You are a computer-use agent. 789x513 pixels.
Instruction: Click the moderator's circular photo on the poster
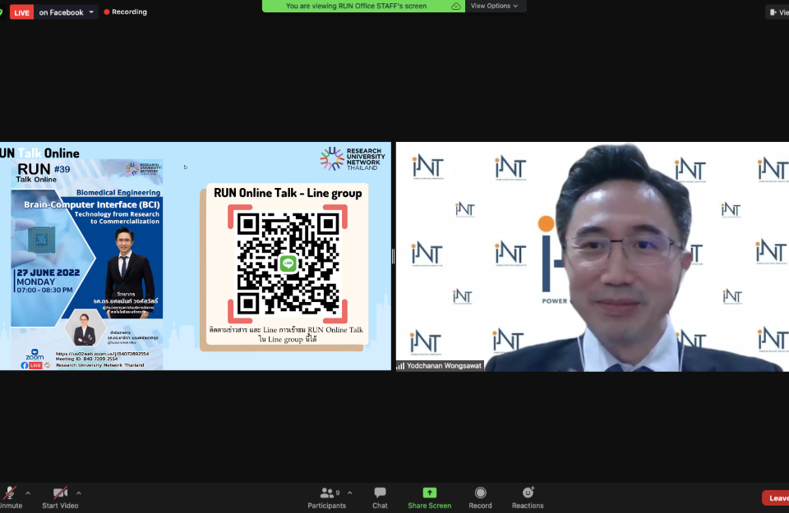tap(85, 328)
